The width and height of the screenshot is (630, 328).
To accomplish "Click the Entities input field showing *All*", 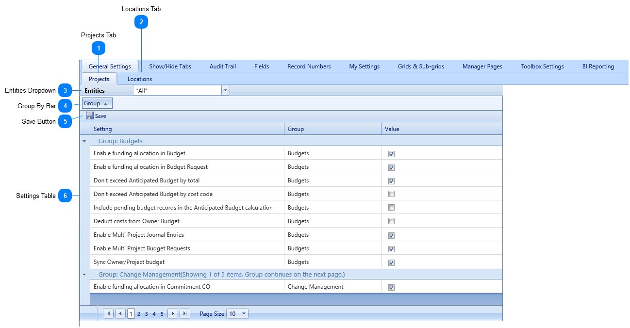I will click(x=177, y=90).
